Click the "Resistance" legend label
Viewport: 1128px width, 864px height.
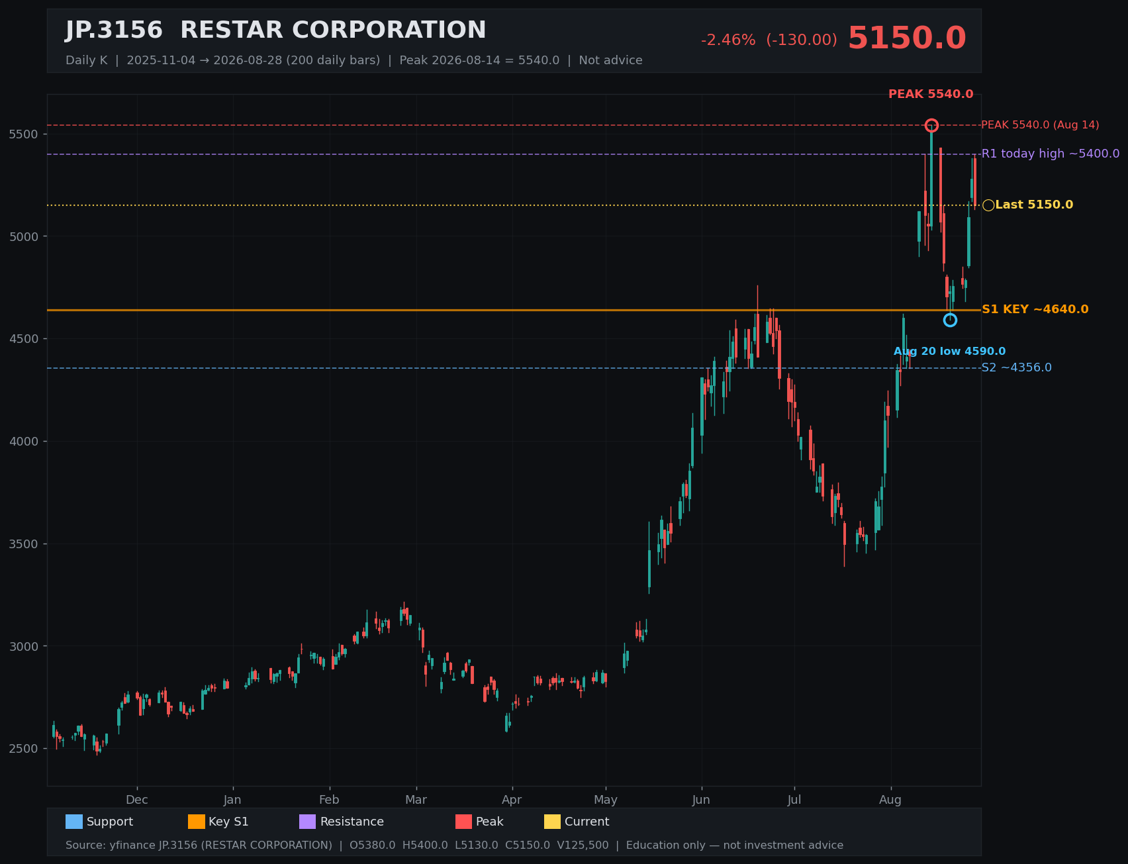tap(352, 822)
